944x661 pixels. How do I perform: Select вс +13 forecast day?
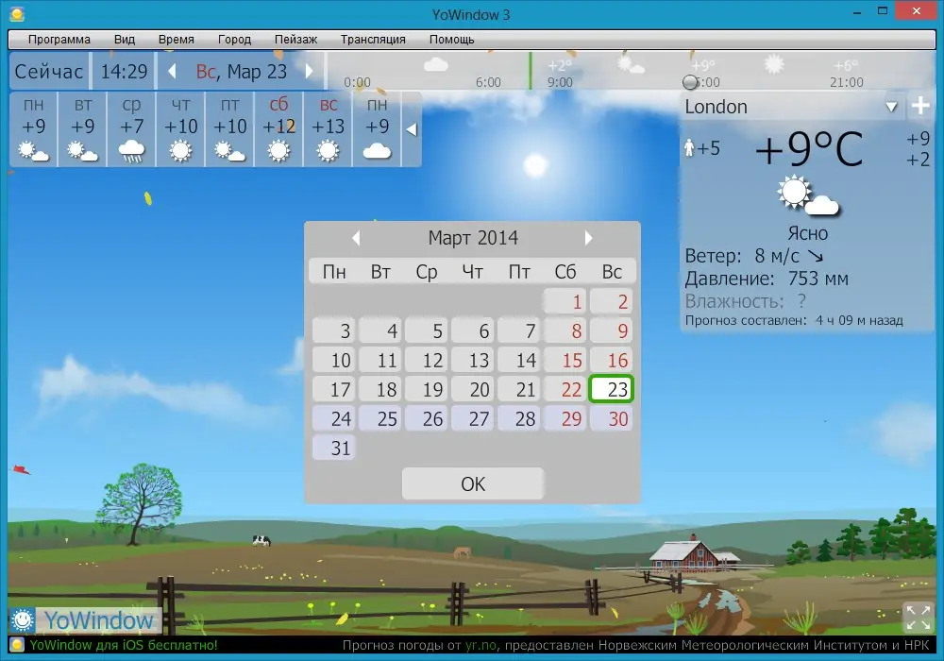329,128
